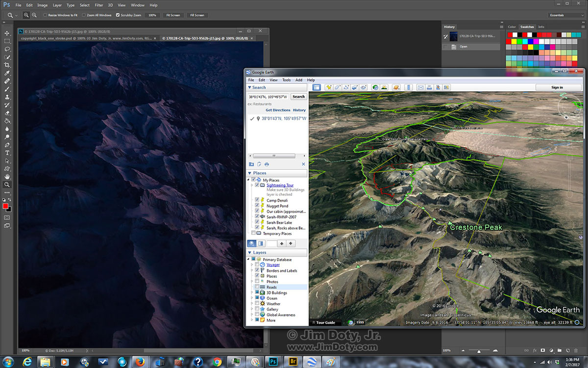The image size is (588, 368).
Task: Click the Fill Screen button
Action: [196, 15]
